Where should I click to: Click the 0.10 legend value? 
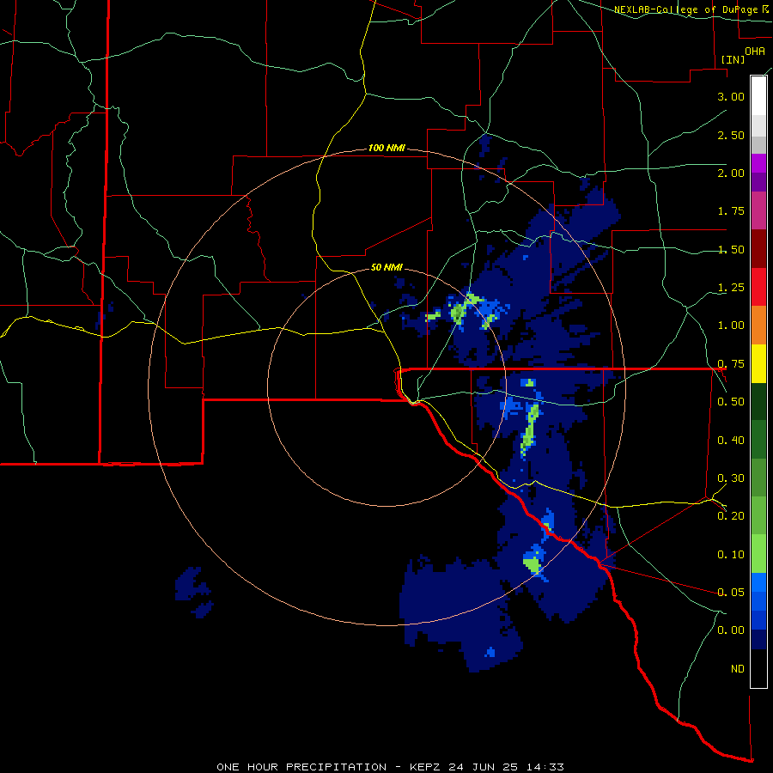click(731, 555)
